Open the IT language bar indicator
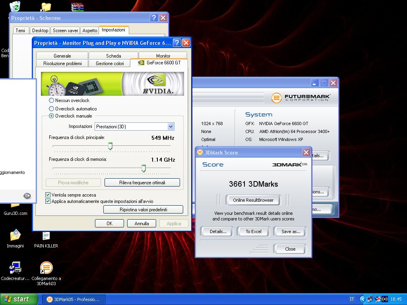The height and width of the screenshot is (305, 407). pos(352,299)
